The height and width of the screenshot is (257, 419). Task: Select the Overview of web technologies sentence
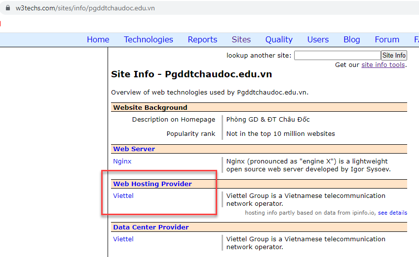click(210, 93)
